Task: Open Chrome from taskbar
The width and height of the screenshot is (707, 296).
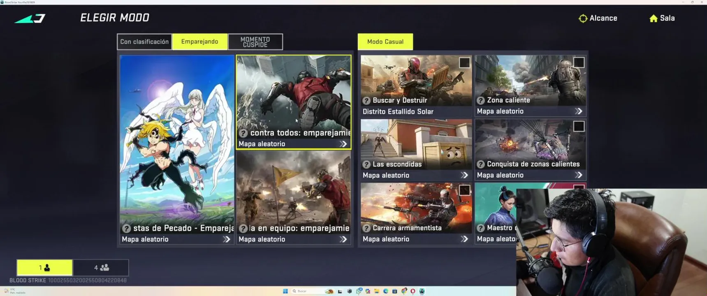Action: click(404, 291)
